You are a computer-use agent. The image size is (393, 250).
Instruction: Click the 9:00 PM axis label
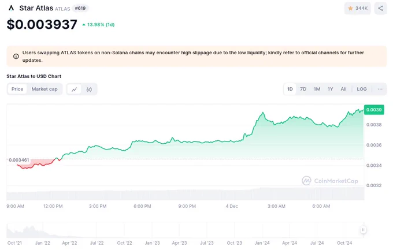[x=187, y=206]
